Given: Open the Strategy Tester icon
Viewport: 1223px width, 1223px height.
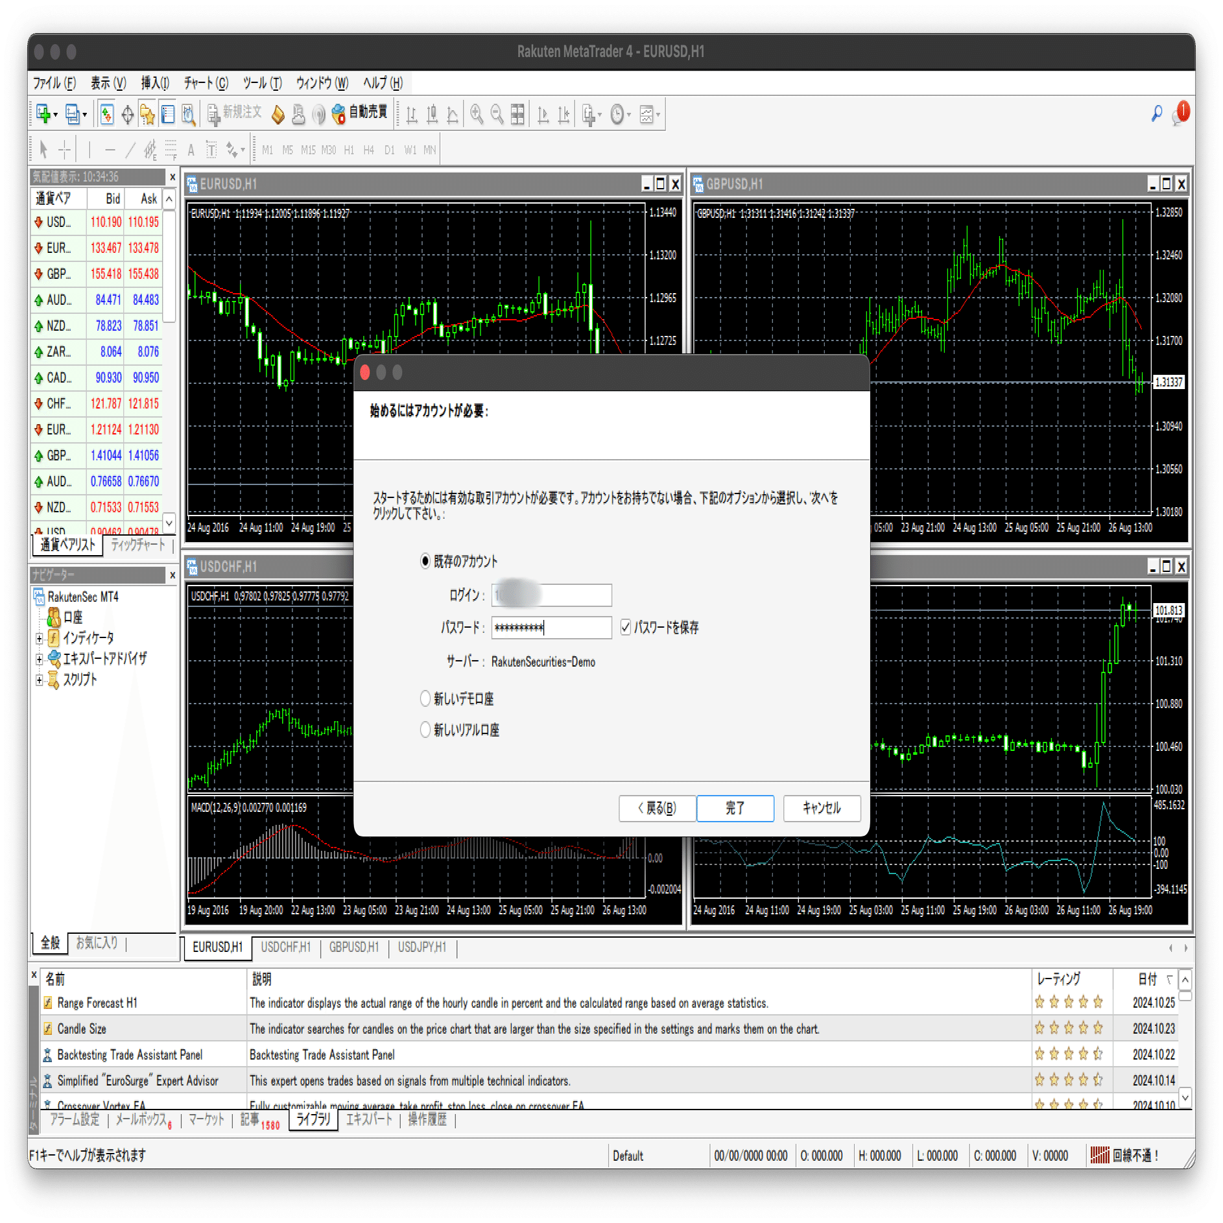Looking at the screenshot, I should (x=188, y=115).
